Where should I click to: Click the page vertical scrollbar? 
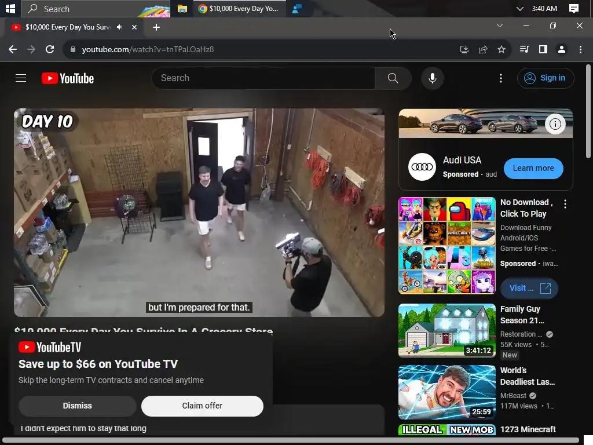tap(588, 111)
